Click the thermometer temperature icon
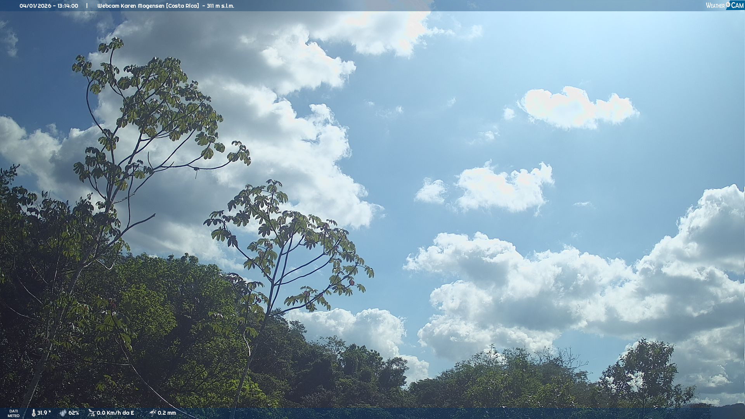 click(33, 413)
